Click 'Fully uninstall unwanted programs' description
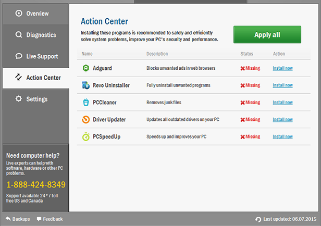 178,85
